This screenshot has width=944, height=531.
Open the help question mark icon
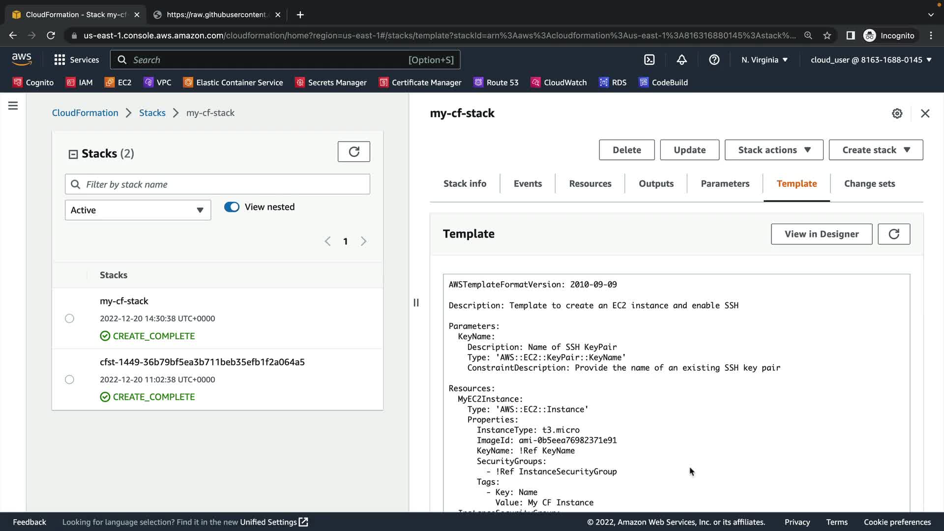coord(714,59)
